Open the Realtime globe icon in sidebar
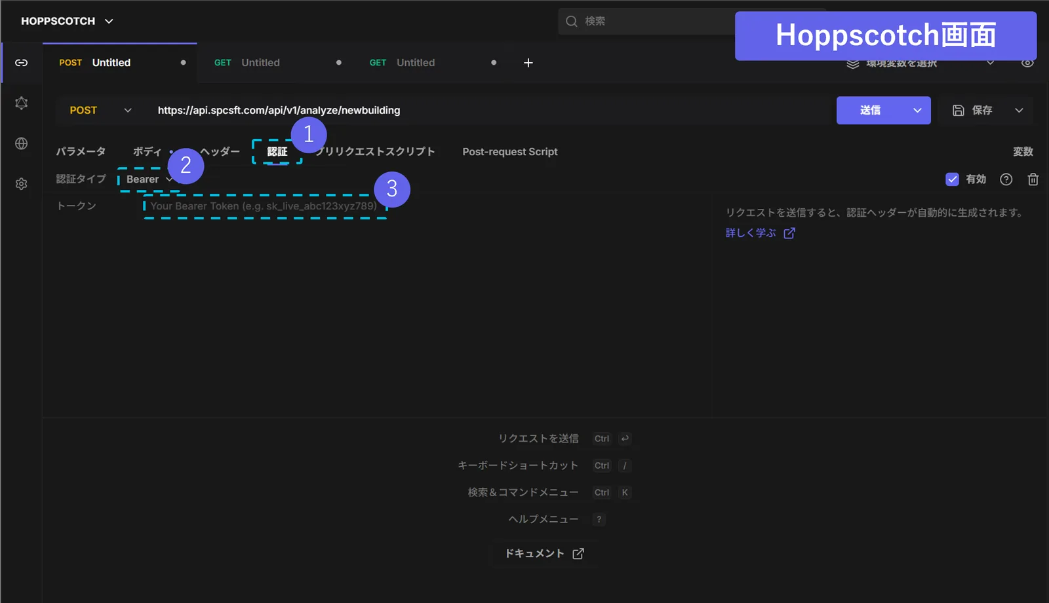 pyautogui.click(x=22, y=143)
